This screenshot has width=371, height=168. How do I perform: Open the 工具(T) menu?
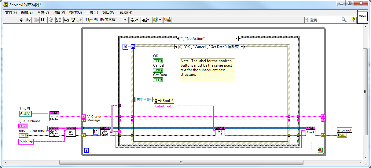coord(92,12)
